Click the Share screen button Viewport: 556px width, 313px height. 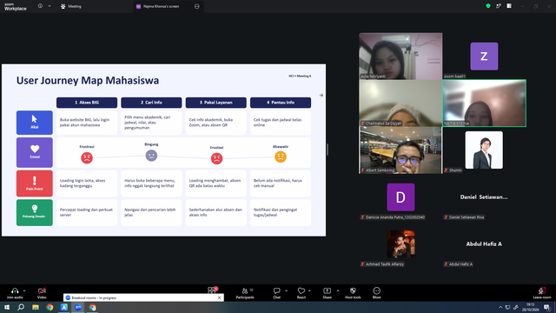(327, 293)
